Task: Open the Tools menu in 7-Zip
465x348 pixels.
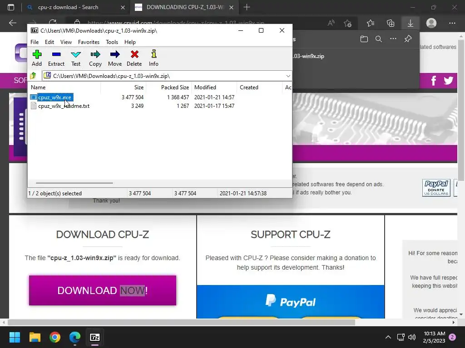Action: click(x=112, y=42)
